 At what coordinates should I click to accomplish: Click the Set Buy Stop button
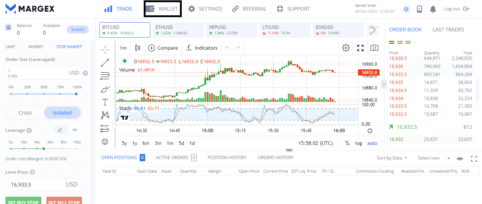pos(23,201)
